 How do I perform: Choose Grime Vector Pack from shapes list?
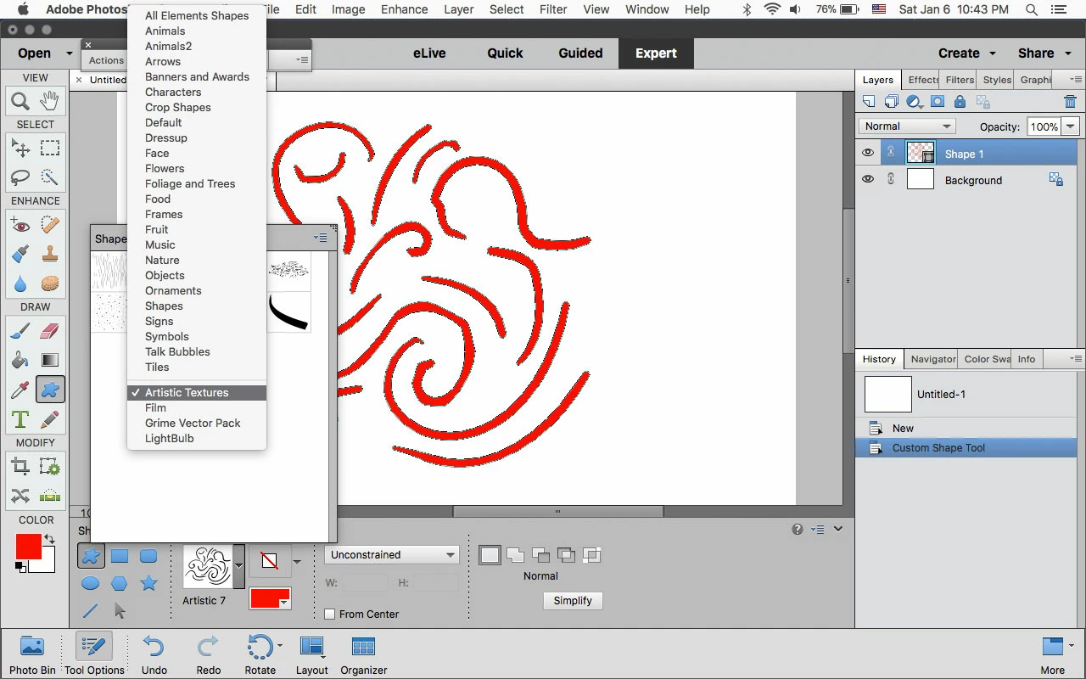(193, 423)
